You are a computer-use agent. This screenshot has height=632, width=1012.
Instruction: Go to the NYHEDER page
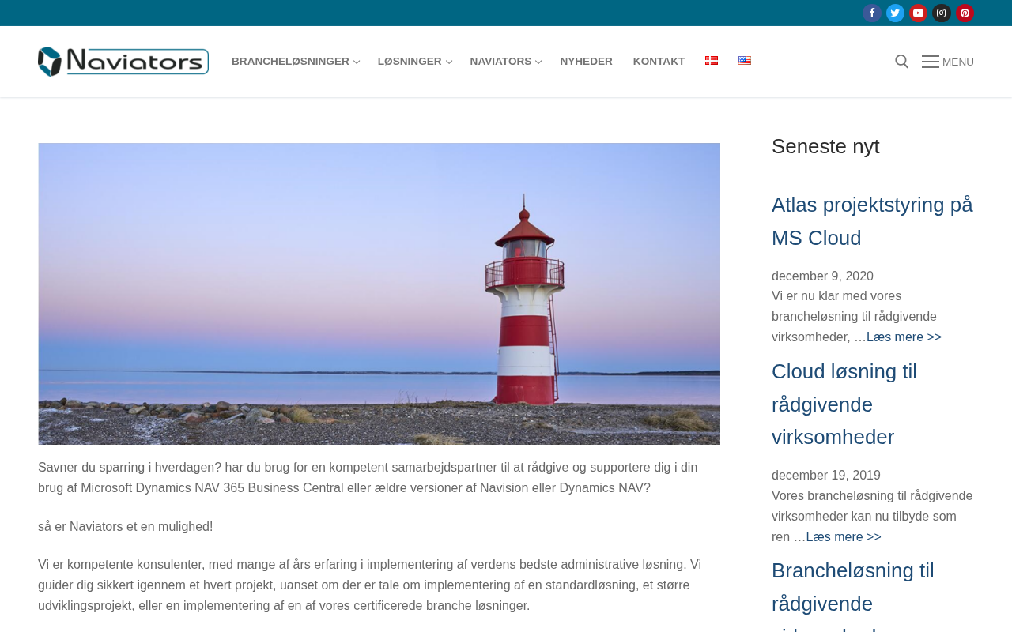(x=586, y=62)
